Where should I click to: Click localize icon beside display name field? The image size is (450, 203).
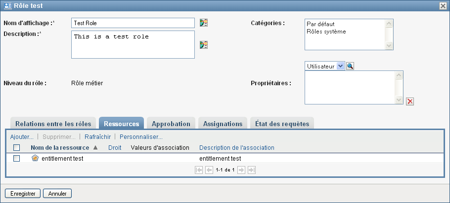pyautogui.click(x=204, y=23)
